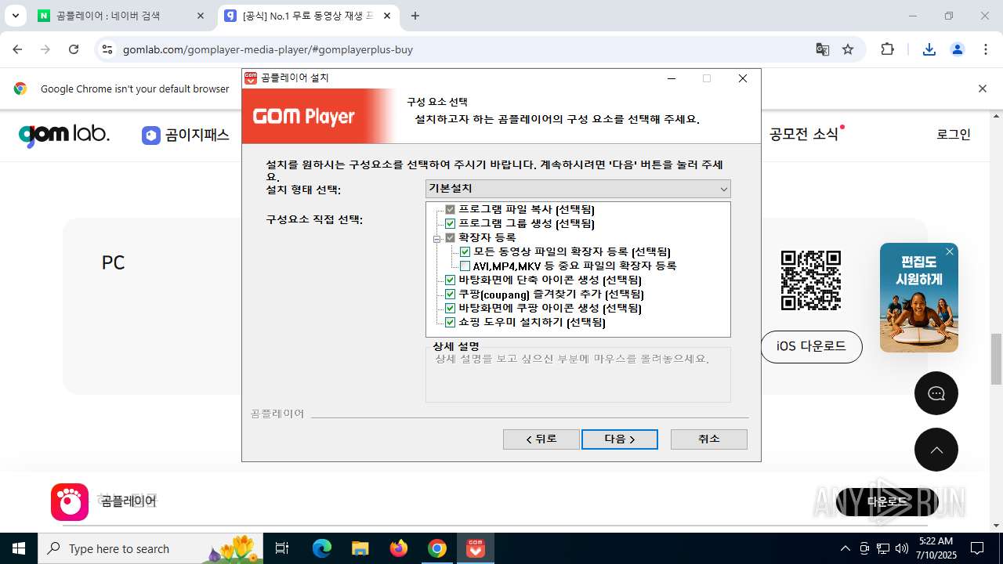Open Chrome extensions puzzle icon
This screenshot has height=564, width=1003.
pyautogui.click(x=887, y=49)
